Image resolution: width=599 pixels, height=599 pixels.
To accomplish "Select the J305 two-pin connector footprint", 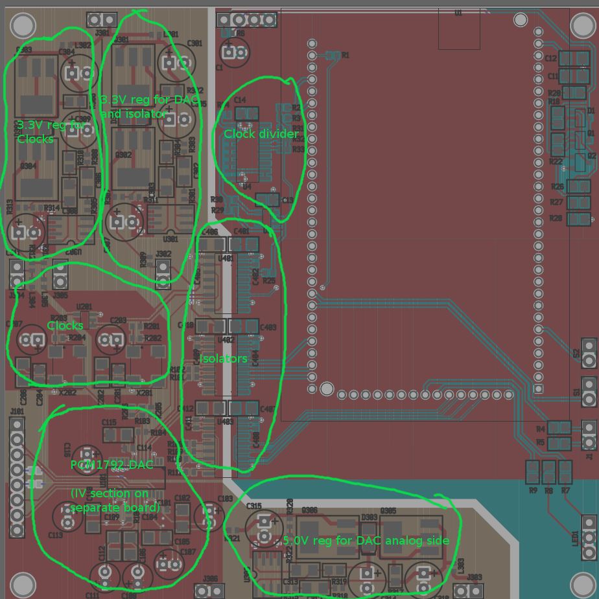I will (x=60, y=275).
